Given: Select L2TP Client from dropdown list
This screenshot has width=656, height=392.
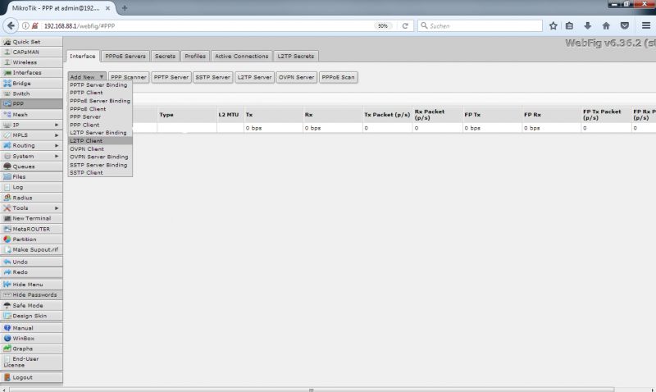Looking at the screenshot, I should (x=87, y=140).
